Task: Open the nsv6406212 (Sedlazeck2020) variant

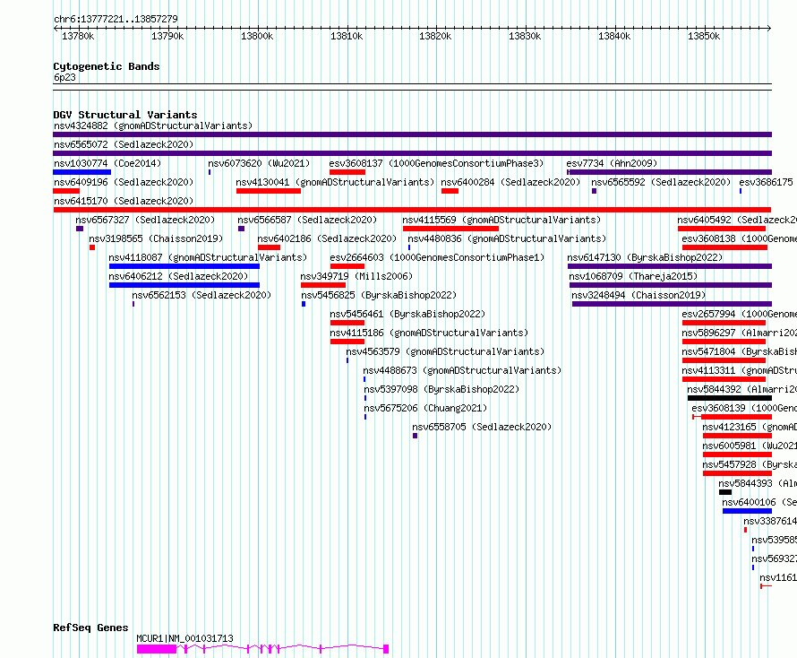Action: tap(178, 276)
